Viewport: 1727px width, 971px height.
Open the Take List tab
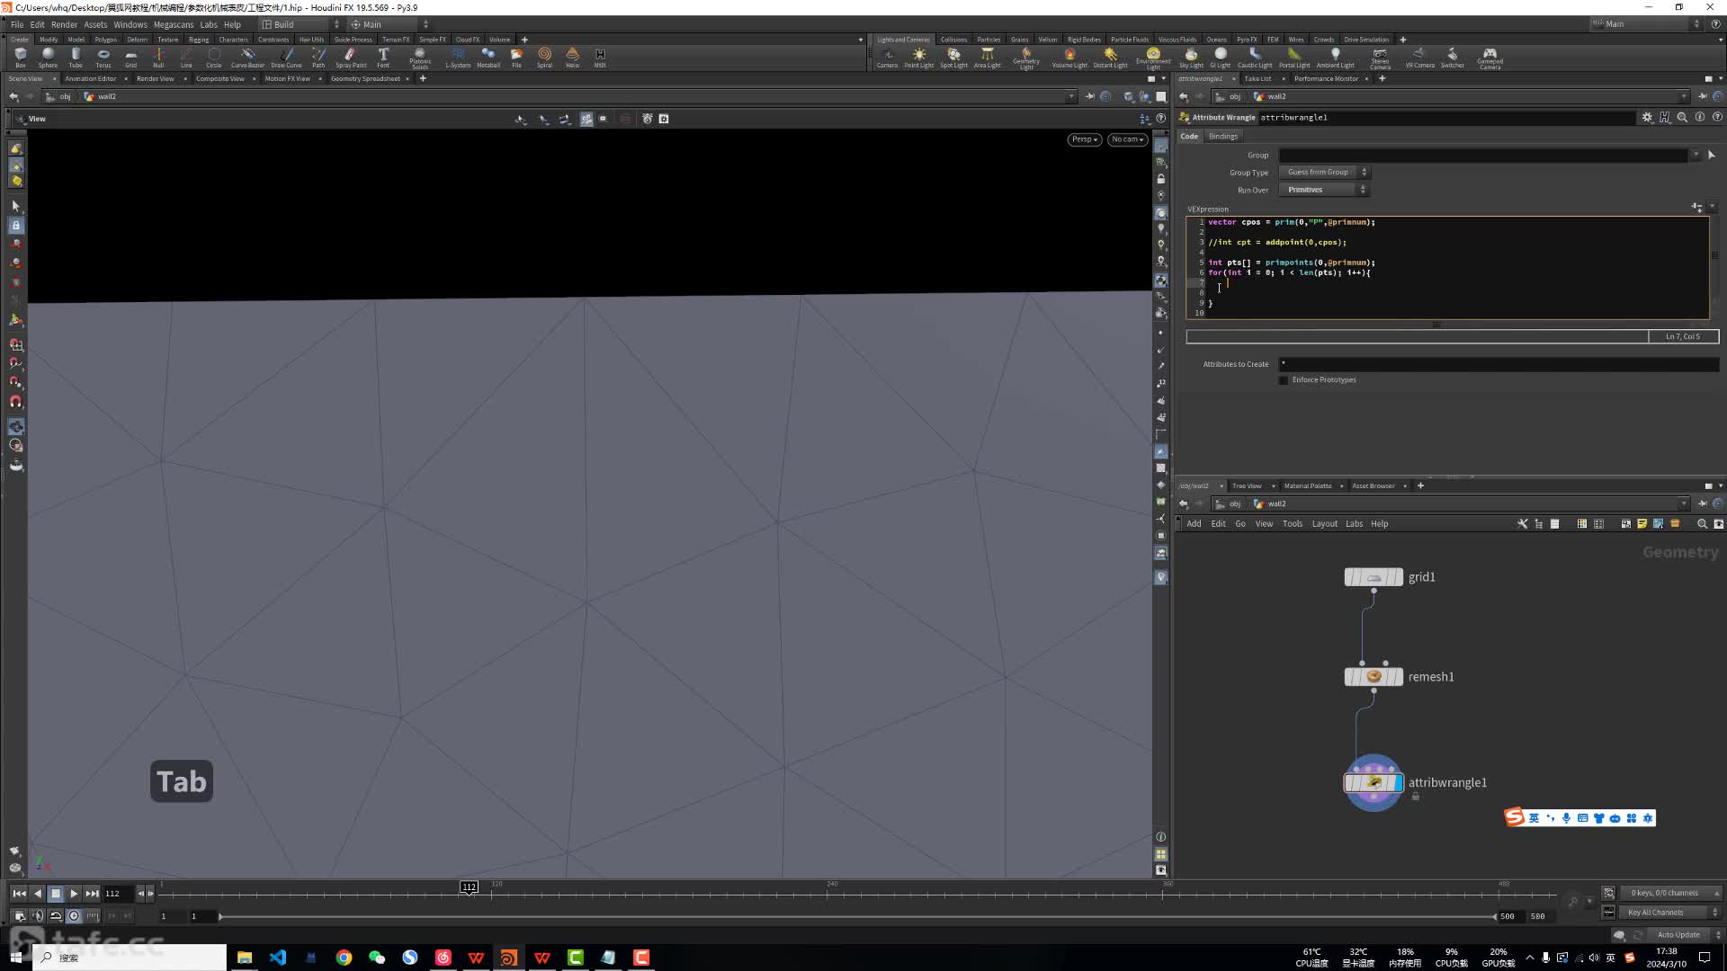coord(1257,79)
